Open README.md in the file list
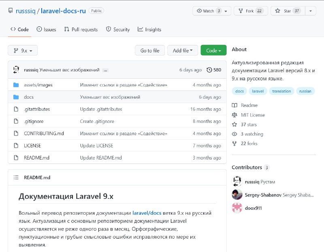324x252 pixels. click(x=36, y=158)
